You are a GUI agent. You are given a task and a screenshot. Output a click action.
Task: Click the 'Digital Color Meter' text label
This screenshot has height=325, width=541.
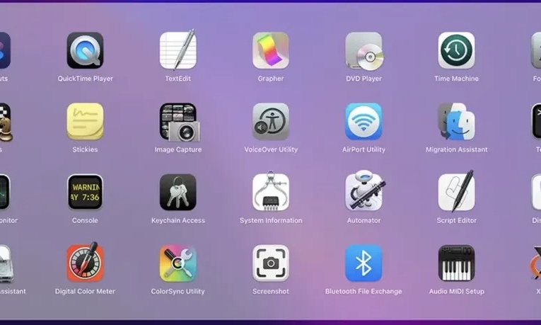point(86,291)
